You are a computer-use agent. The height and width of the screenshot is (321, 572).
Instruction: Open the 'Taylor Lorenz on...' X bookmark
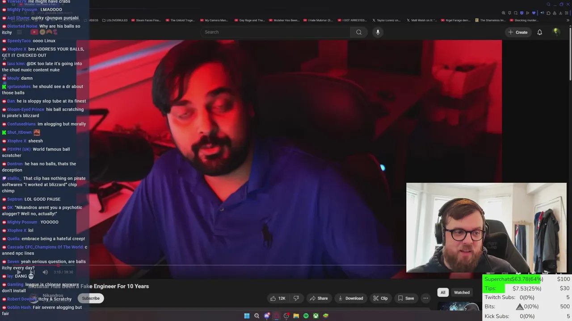[387, 20]
